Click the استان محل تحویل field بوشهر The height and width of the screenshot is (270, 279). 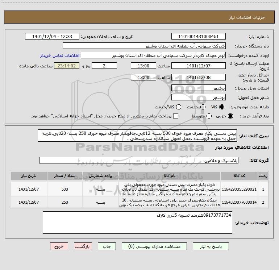199,88
